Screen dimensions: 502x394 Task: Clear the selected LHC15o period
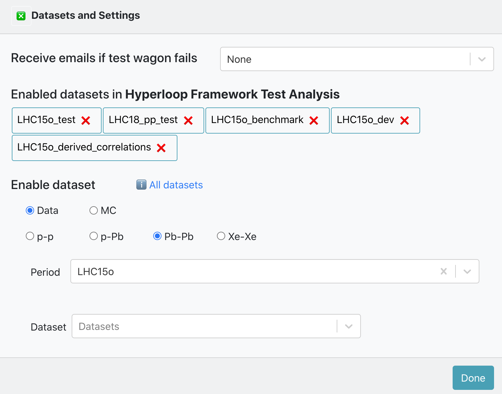[x=443, y=271]
